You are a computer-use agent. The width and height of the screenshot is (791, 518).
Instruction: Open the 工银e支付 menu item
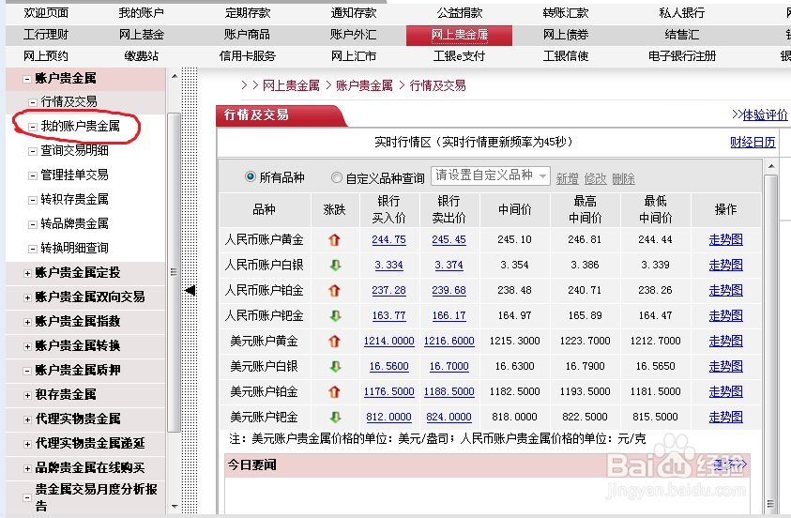pos(459,56)
